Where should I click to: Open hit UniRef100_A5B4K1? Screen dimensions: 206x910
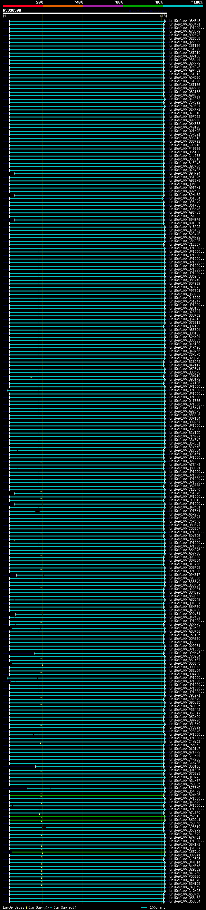click(184, 25)
